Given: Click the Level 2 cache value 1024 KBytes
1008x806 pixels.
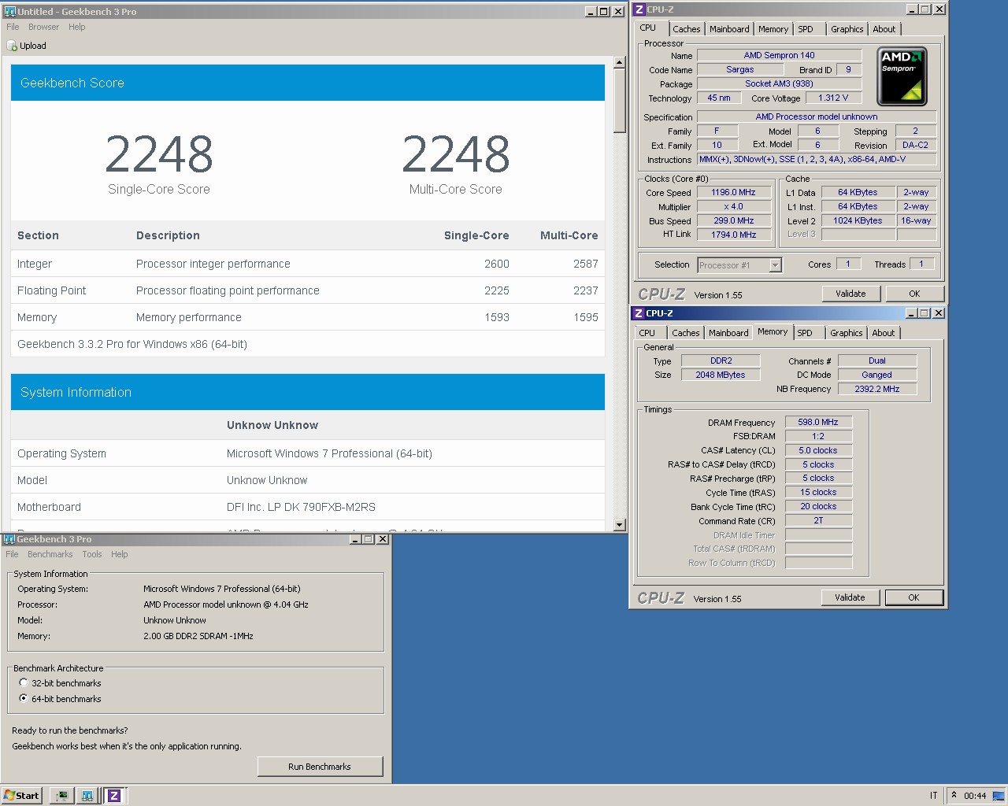Looking at the screenshot, I should tap(858, 220).
